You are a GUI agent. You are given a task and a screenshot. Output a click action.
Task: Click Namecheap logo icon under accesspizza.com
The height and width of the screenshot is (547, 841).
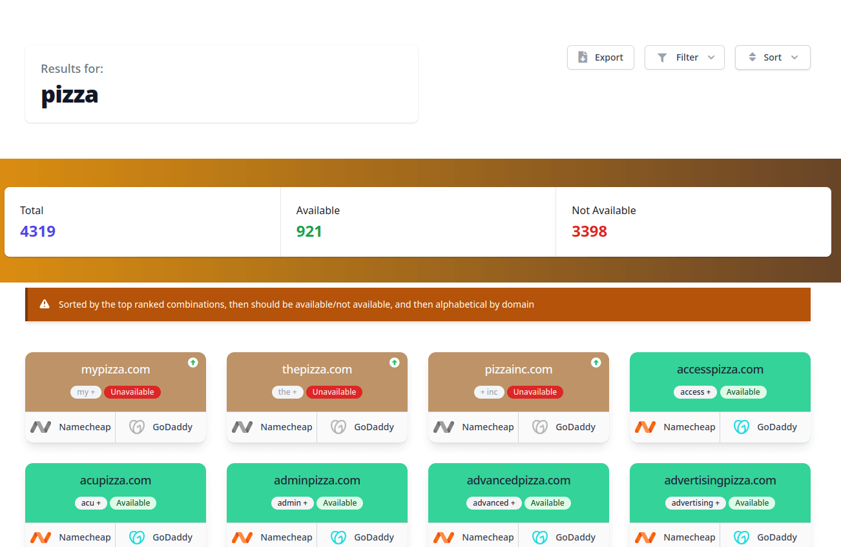pyautogui.click(x=645, y=427)
